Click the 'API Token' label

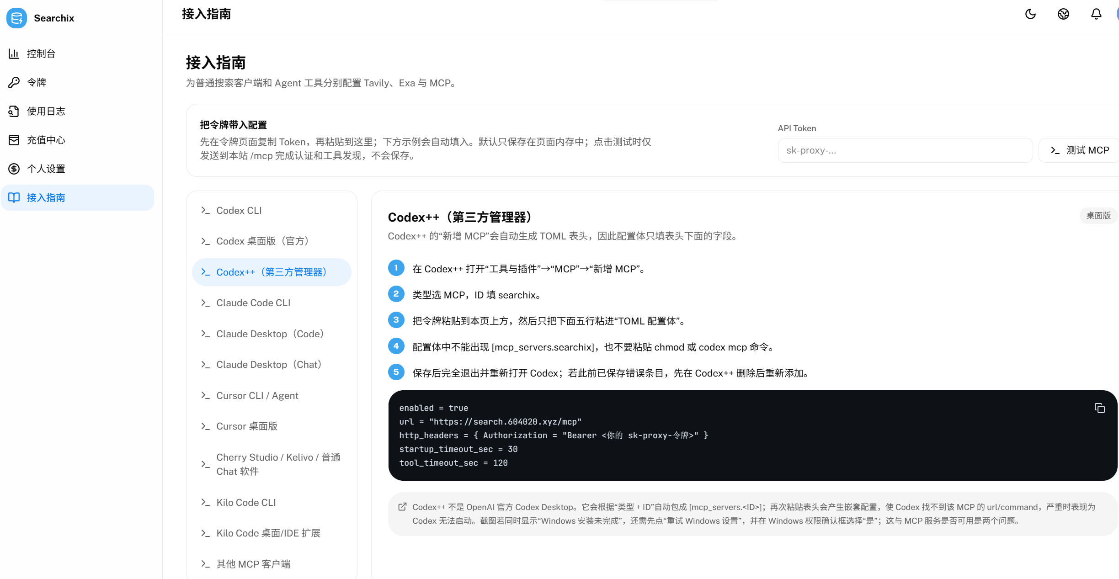click(x=797, y=128)
